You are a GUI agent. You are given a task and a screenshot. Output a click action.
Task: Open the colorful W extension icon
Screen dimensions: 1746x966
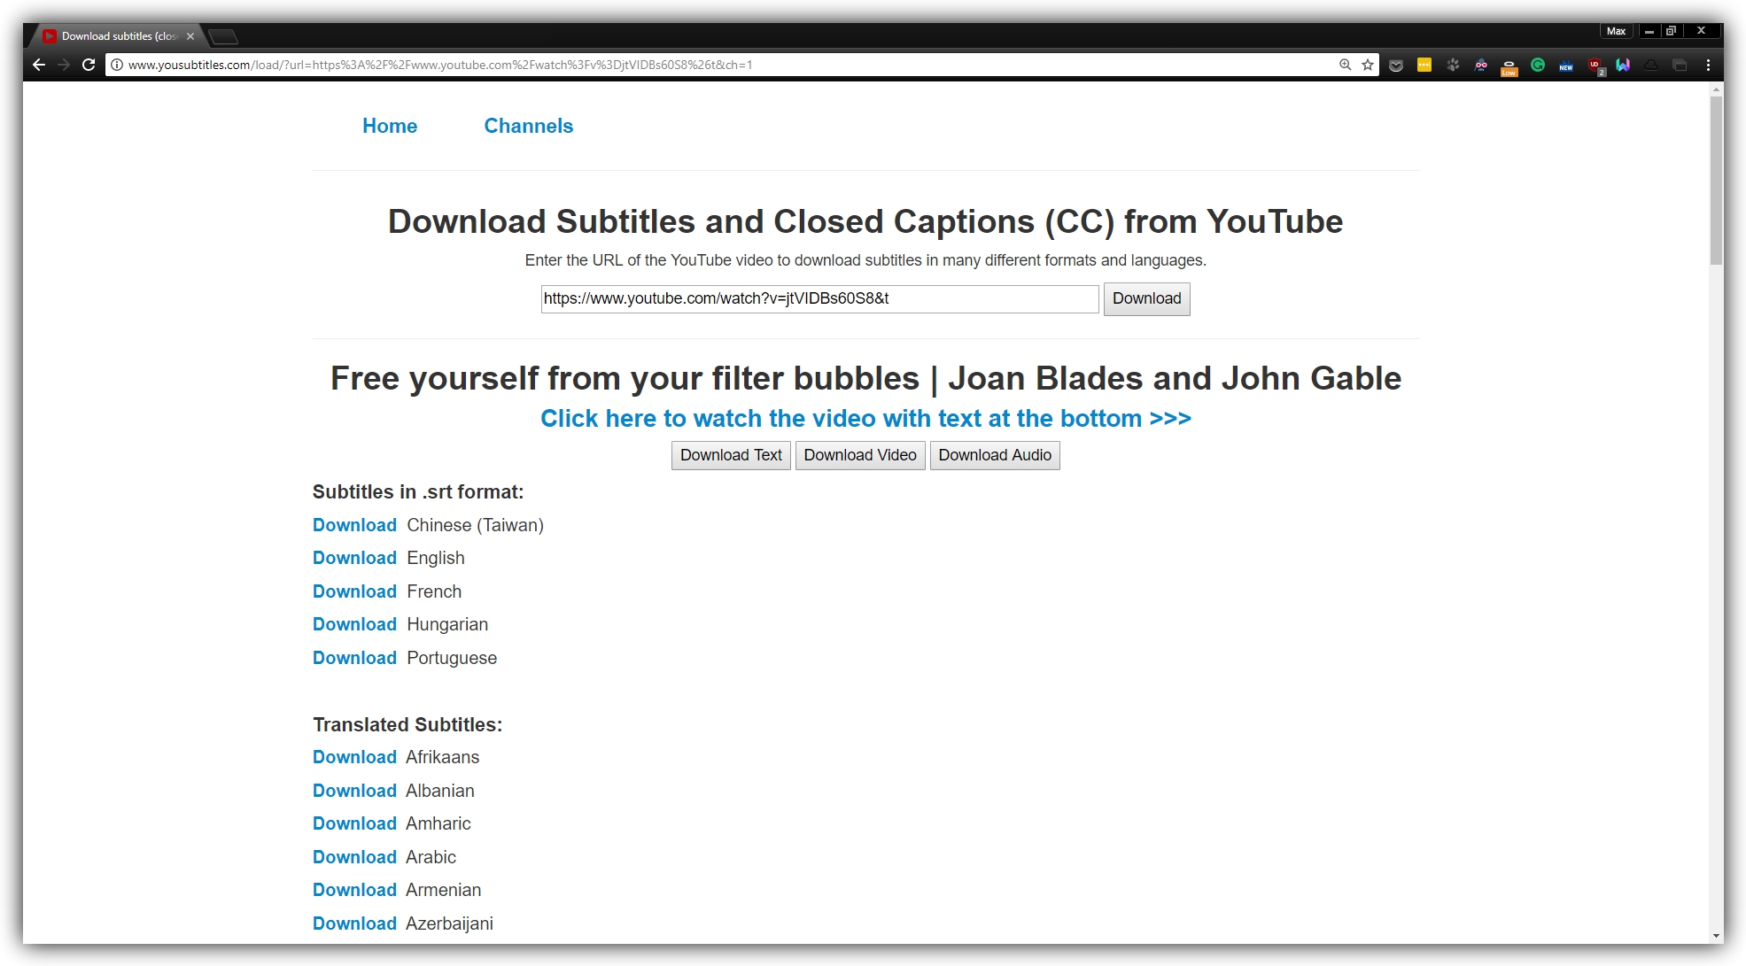1623,65
